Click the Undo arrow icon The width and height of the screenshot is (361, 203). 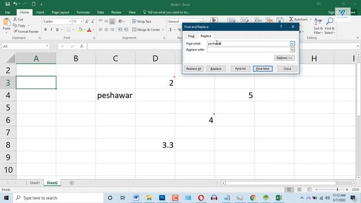click(x=15, y=4)
